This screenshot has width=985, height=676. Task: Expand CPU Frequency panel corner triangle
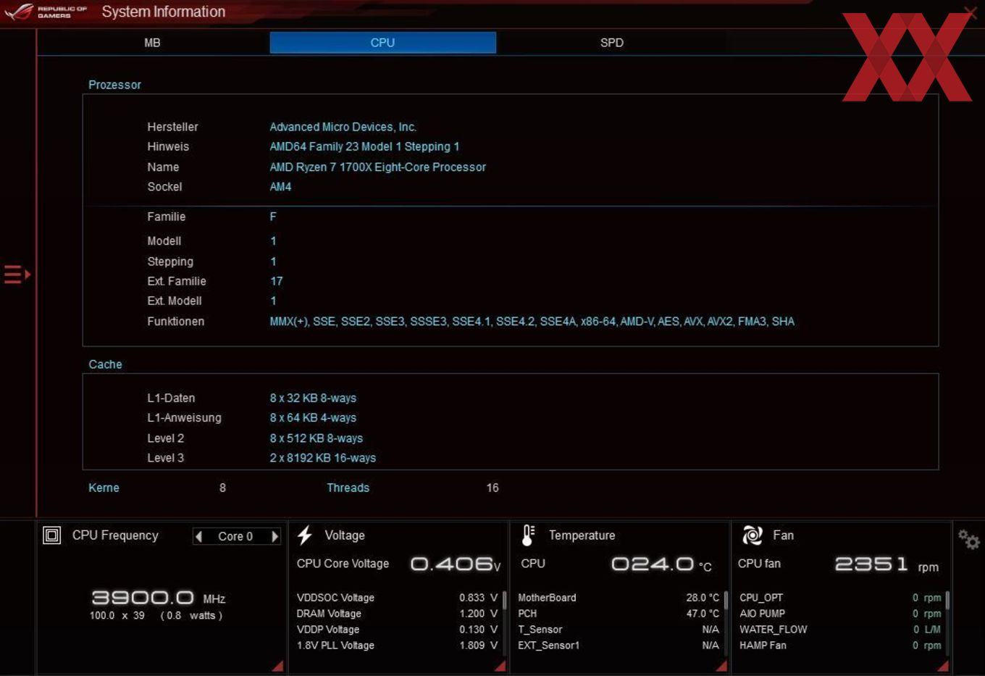pos(278,666)
